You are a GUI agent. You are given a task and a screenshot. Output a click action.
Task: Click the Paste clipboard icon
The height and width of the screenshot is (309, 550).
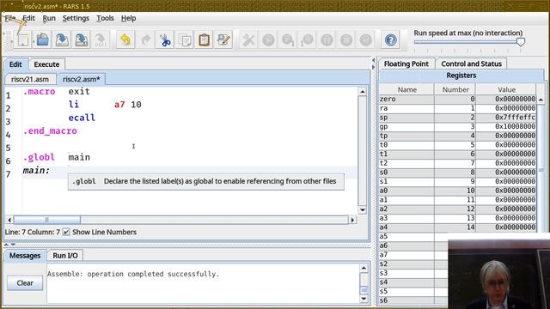coord(205,40)
